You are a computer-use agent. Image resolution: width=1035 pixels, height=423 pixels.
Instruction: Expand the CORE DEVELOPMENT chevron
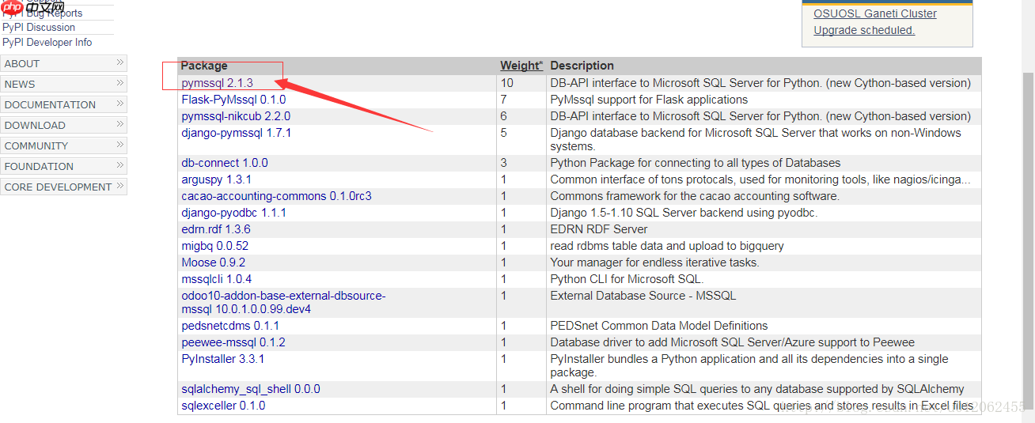tap(120, 186)
